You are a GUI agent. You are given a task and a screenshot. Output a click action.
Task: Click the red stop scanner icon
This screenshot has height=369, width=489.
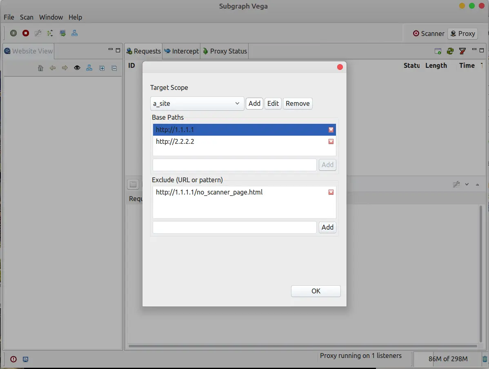pos(26,33)
